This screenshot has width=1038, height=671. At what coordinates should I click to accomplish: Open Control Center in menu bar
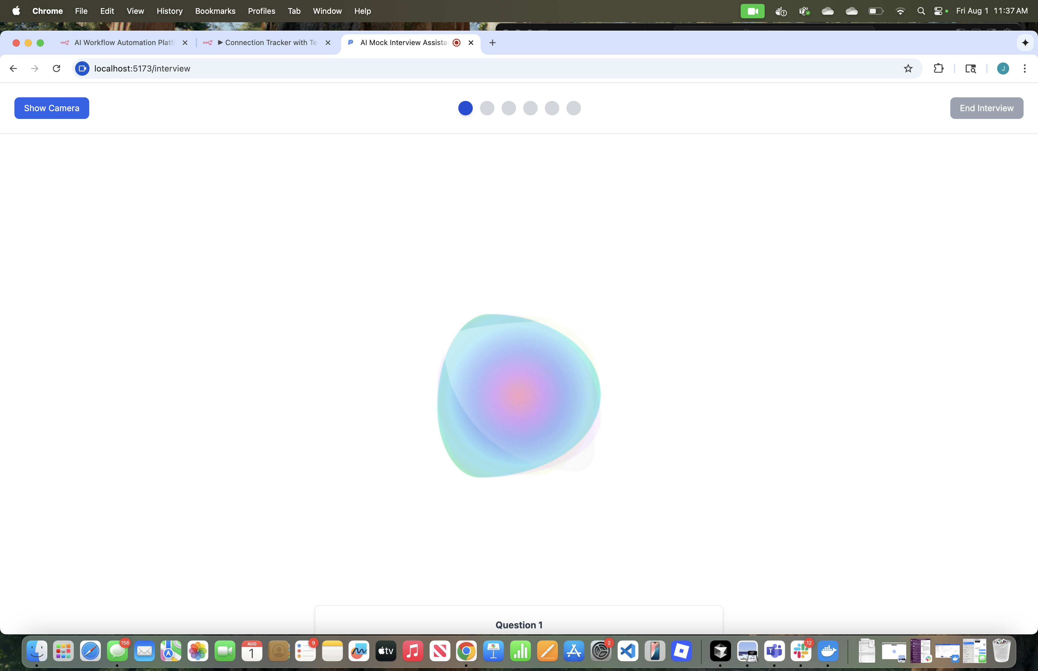tap(939, 11)
